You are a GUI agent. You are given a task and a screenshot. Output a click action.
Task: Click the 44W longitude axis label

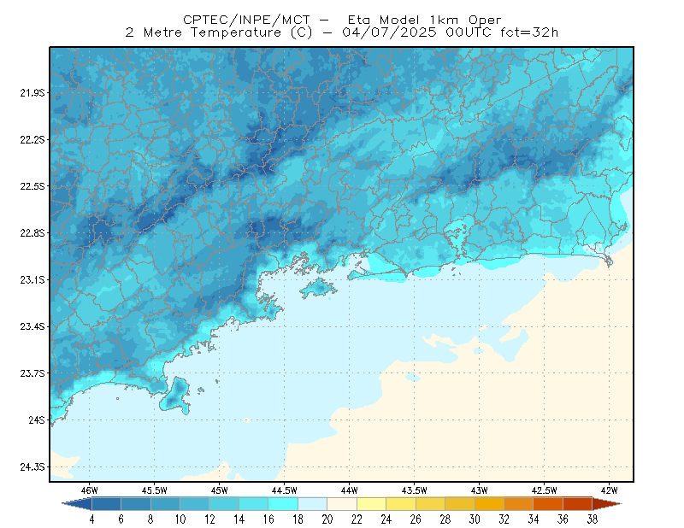[x=349, y=490]
